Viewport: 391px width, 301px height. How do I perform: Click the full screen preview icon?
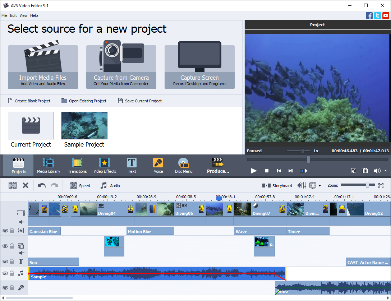point(354,171)
